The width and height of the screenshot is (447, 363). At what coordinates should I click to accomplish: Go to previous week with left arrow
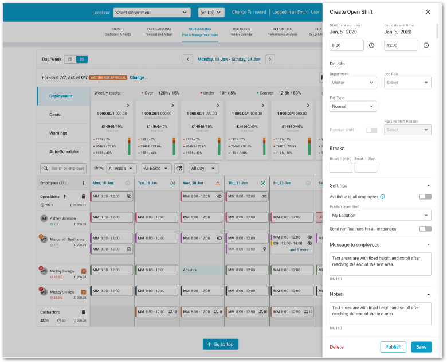[x=187, y=59]
